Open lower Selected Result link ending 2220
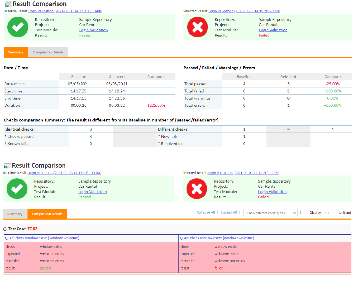Image resolution: width=354 pixels, height=283 pixels. [244, 173]
